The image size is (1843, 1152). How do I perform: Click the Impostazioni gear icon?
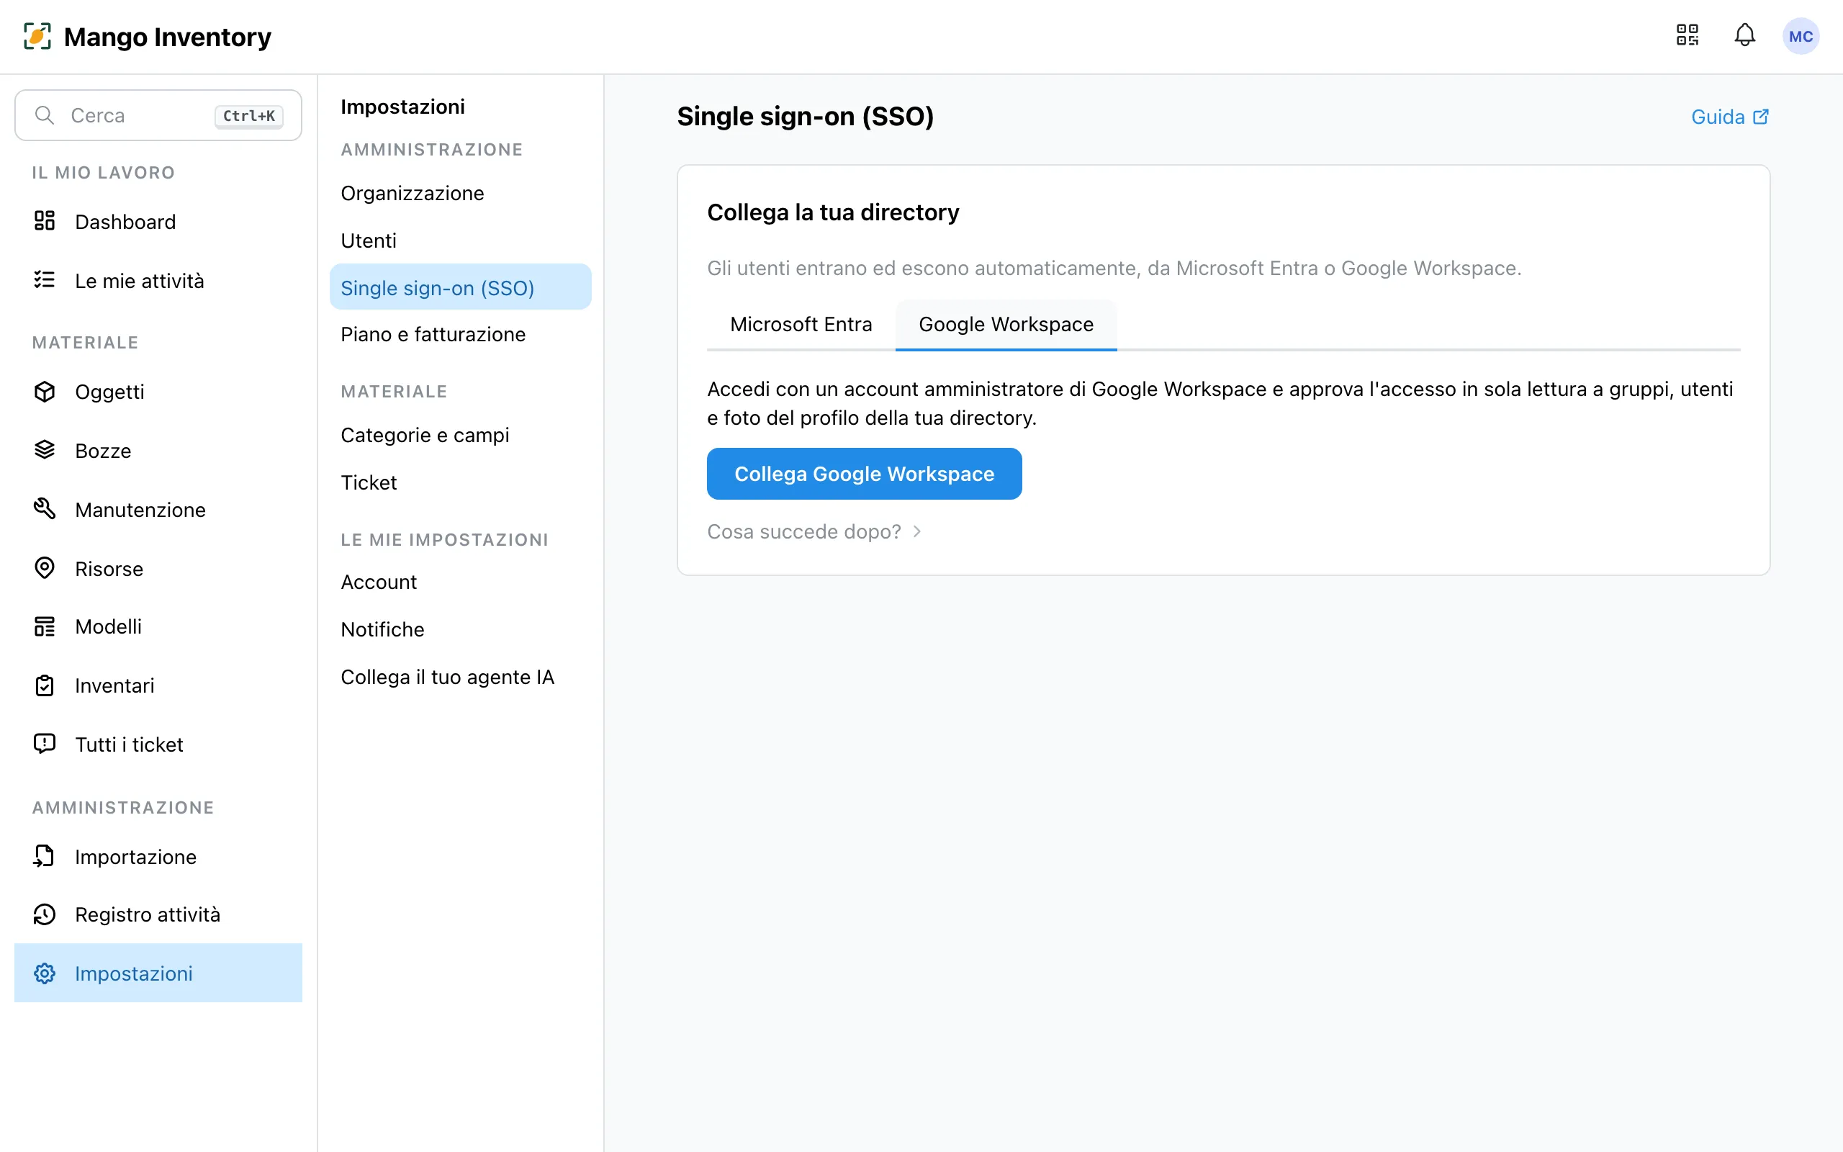click(x=45, y=973)
